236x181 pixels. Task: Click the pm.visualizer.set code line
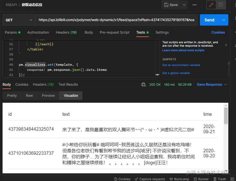click(48, 65)
